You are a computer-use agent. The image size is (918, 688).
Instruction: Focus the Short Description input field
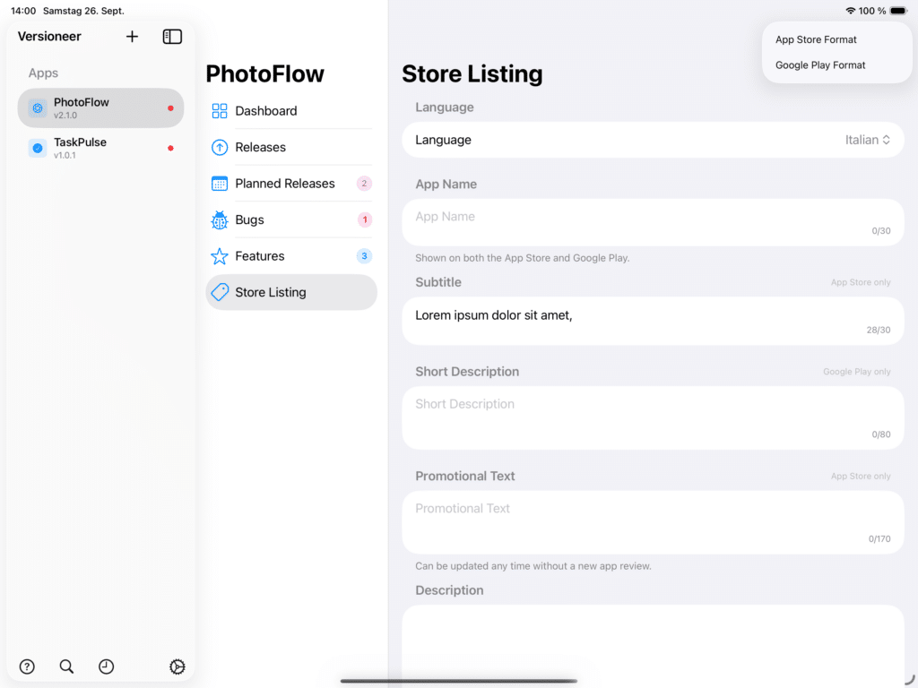click(x=653, y=417)
